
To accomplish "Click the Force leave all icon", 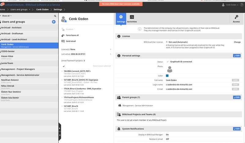I will 63,35.
